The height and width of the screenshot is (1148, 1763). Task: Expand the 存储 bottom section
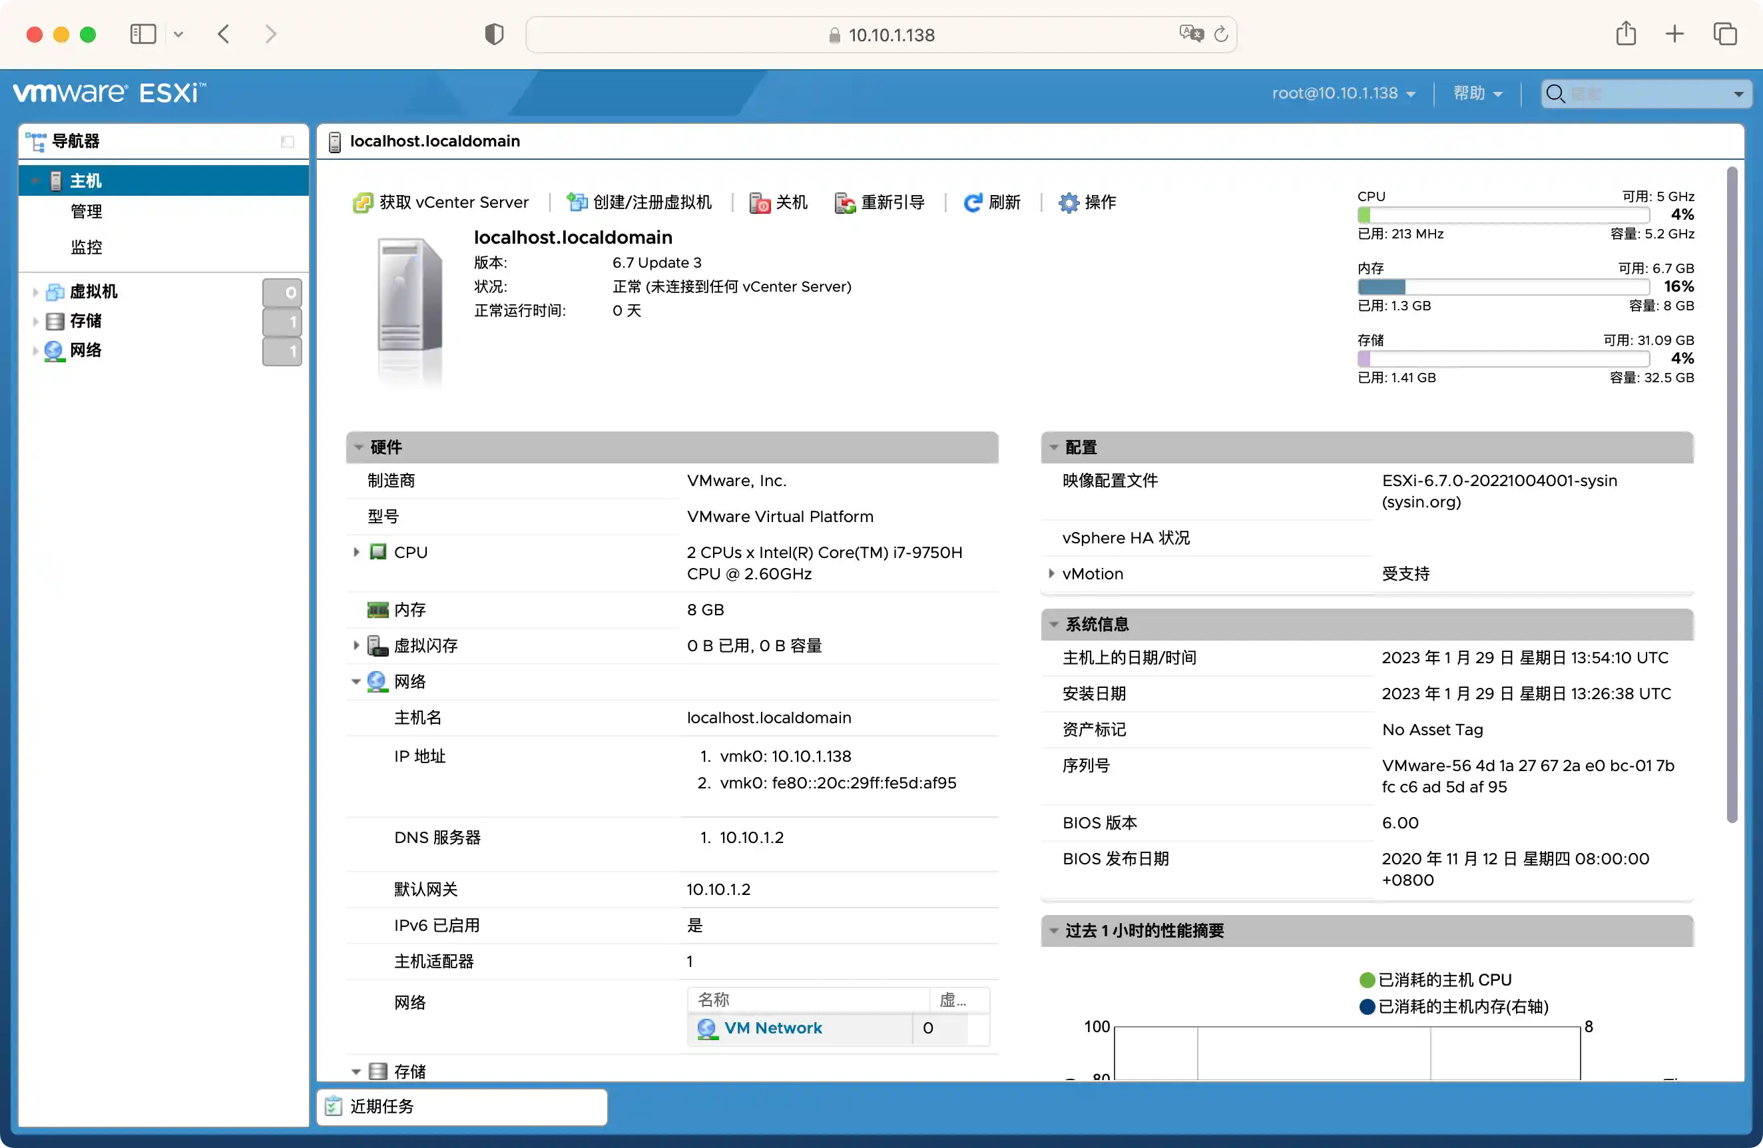tap(356, 1071)
